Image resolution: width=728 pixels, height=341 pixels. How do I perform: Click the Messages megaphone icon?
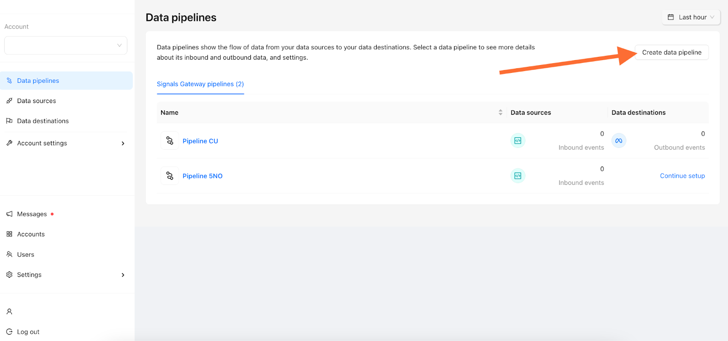tap(9, 214)
